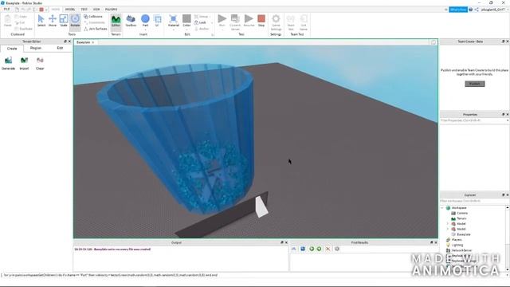Click Clear in Terrain Editor

(40, 63)
